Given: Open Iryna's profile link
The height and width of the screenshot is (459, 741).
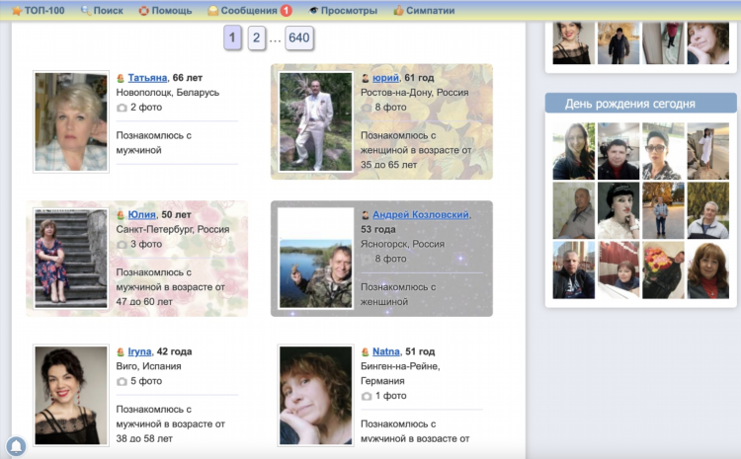Looking at the screenshot, I should 139,351.
